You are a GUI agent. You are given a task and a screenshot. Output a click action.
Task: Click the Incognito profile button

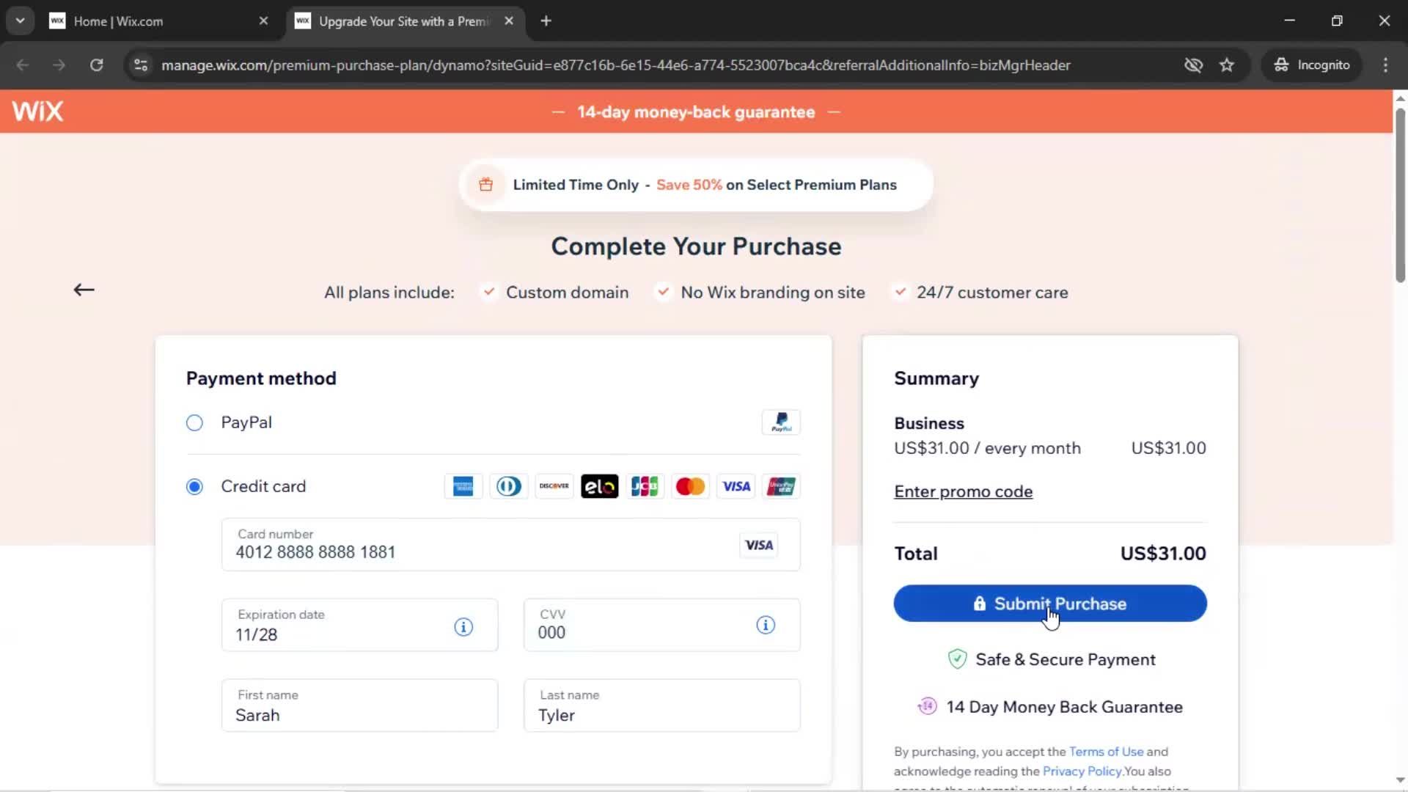tap(1312, 65)
